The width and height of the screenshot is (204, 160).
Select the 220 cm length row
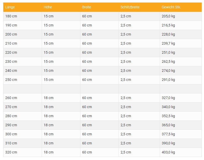[103, 53]
